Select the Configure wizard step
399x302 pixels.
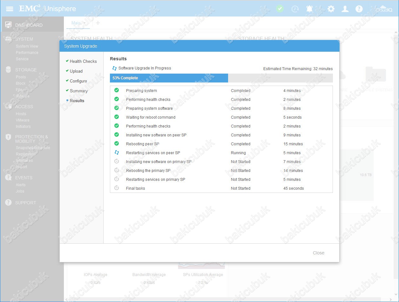point(78,81)
